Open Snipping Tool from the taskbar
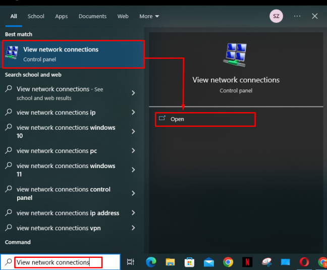This screenshot has height=270, width=327. [x=266, y=262]
